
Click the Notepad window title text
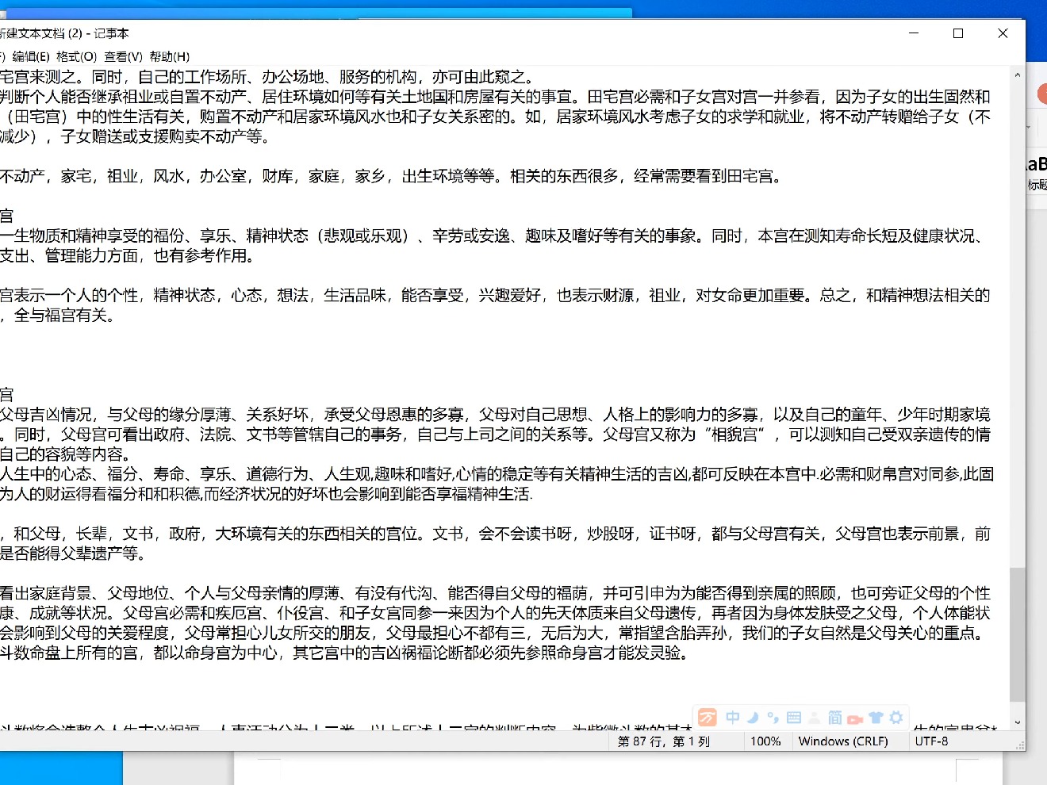pyautogui.click(x=64, y=33)
